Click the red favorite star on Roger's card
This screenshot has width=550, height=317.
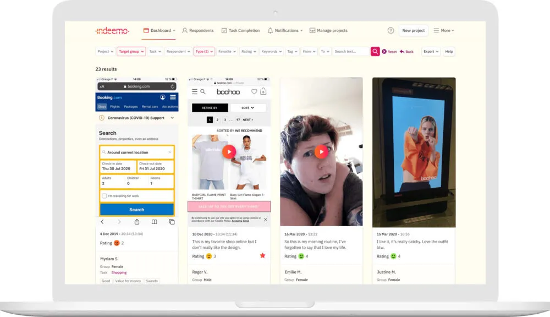click(x=262, y=255)
